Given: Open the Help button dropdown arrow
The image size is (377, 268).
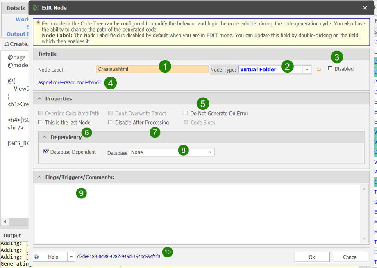Looking at the screenshot, I should [71, 257].
